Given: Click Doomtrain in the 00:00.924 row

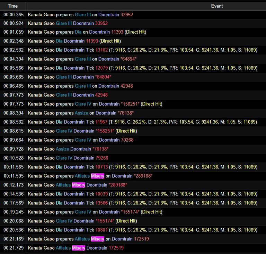Looking at the screenshot, I should (x=83, y=24).
